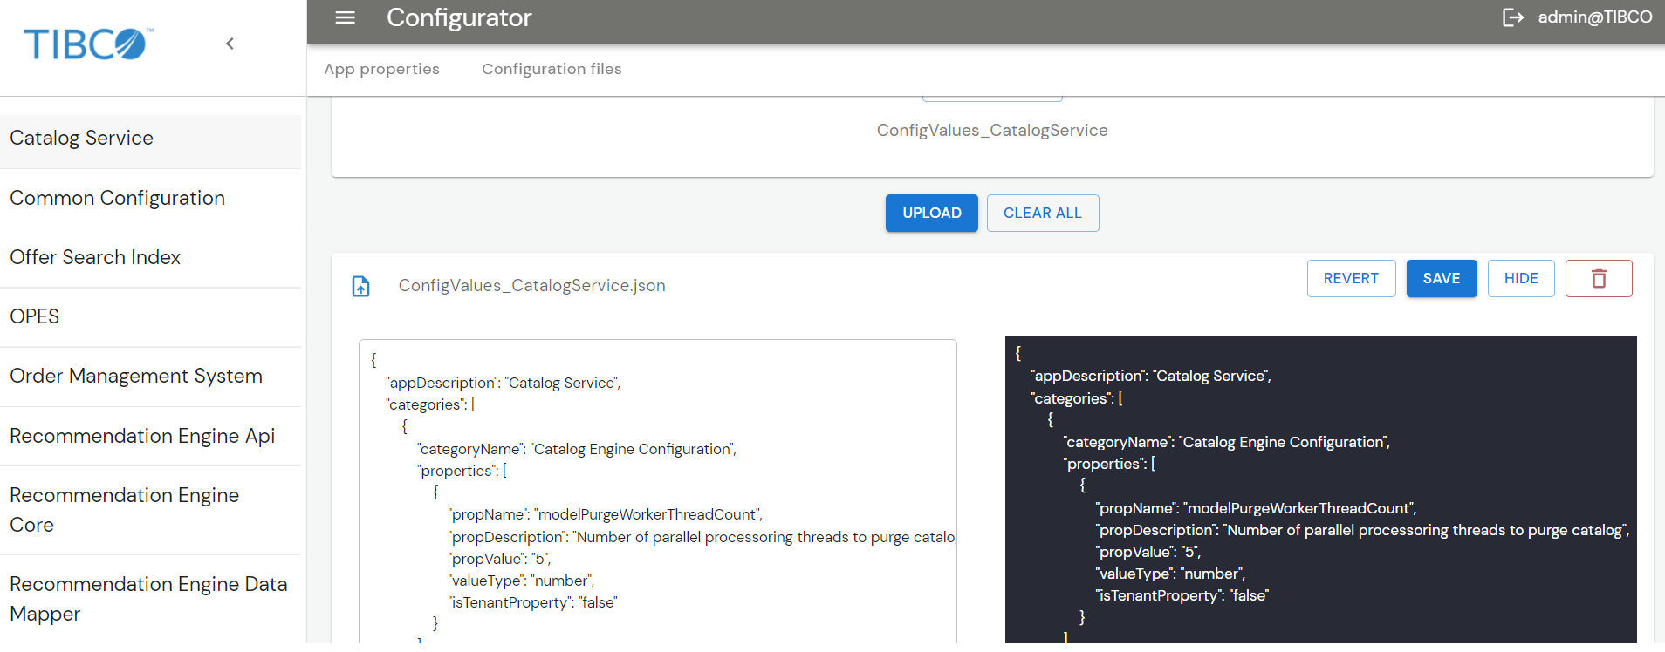Delete the config file using trash icon
Image resolution: width=1665 pixels, height=652 pixels.
(1598, 278)
